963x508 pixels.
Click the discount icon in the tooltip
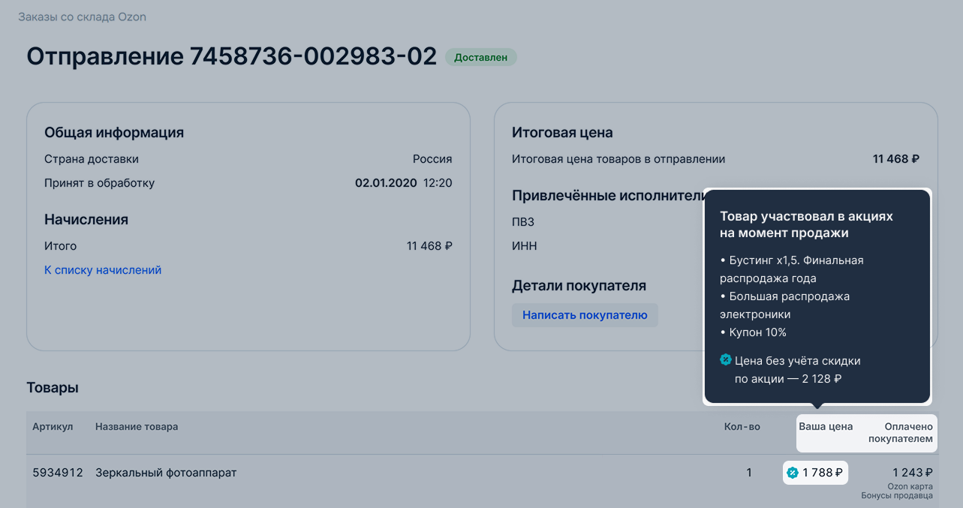725,360
